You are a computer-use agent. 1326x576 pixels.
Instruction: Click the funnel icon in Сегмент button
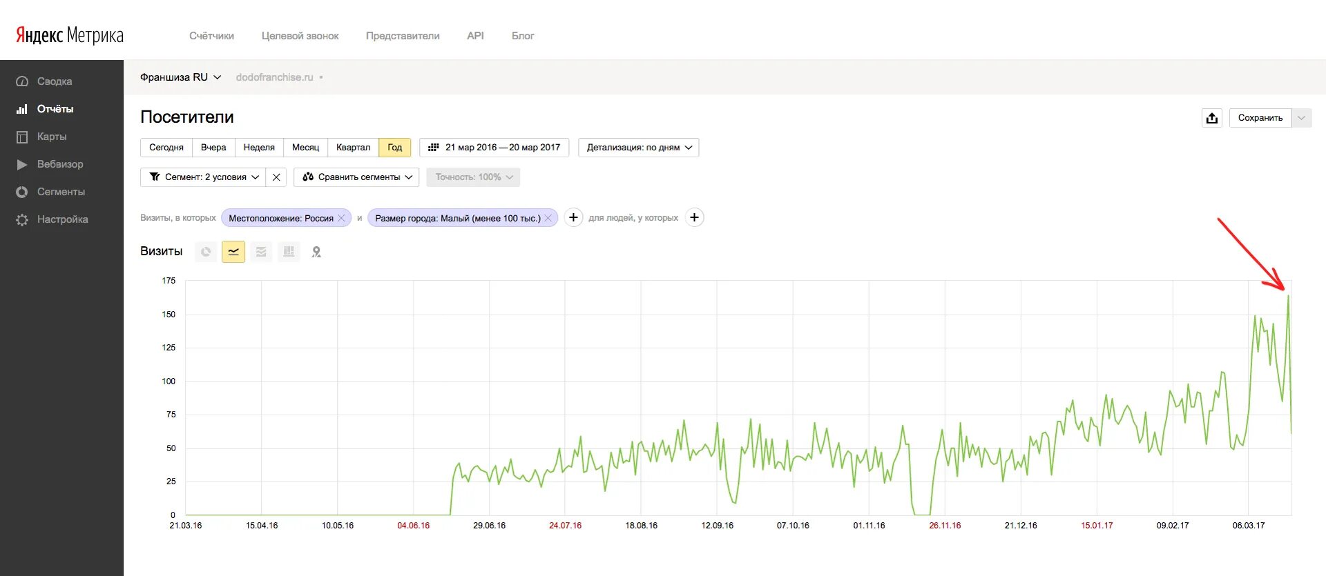(x=155, y=177)
